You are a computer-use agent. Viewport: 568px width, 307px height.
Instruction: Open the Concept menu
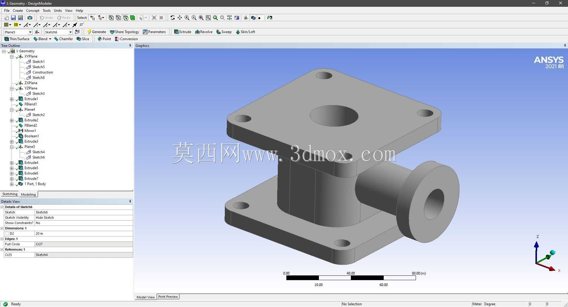(33, 10)
